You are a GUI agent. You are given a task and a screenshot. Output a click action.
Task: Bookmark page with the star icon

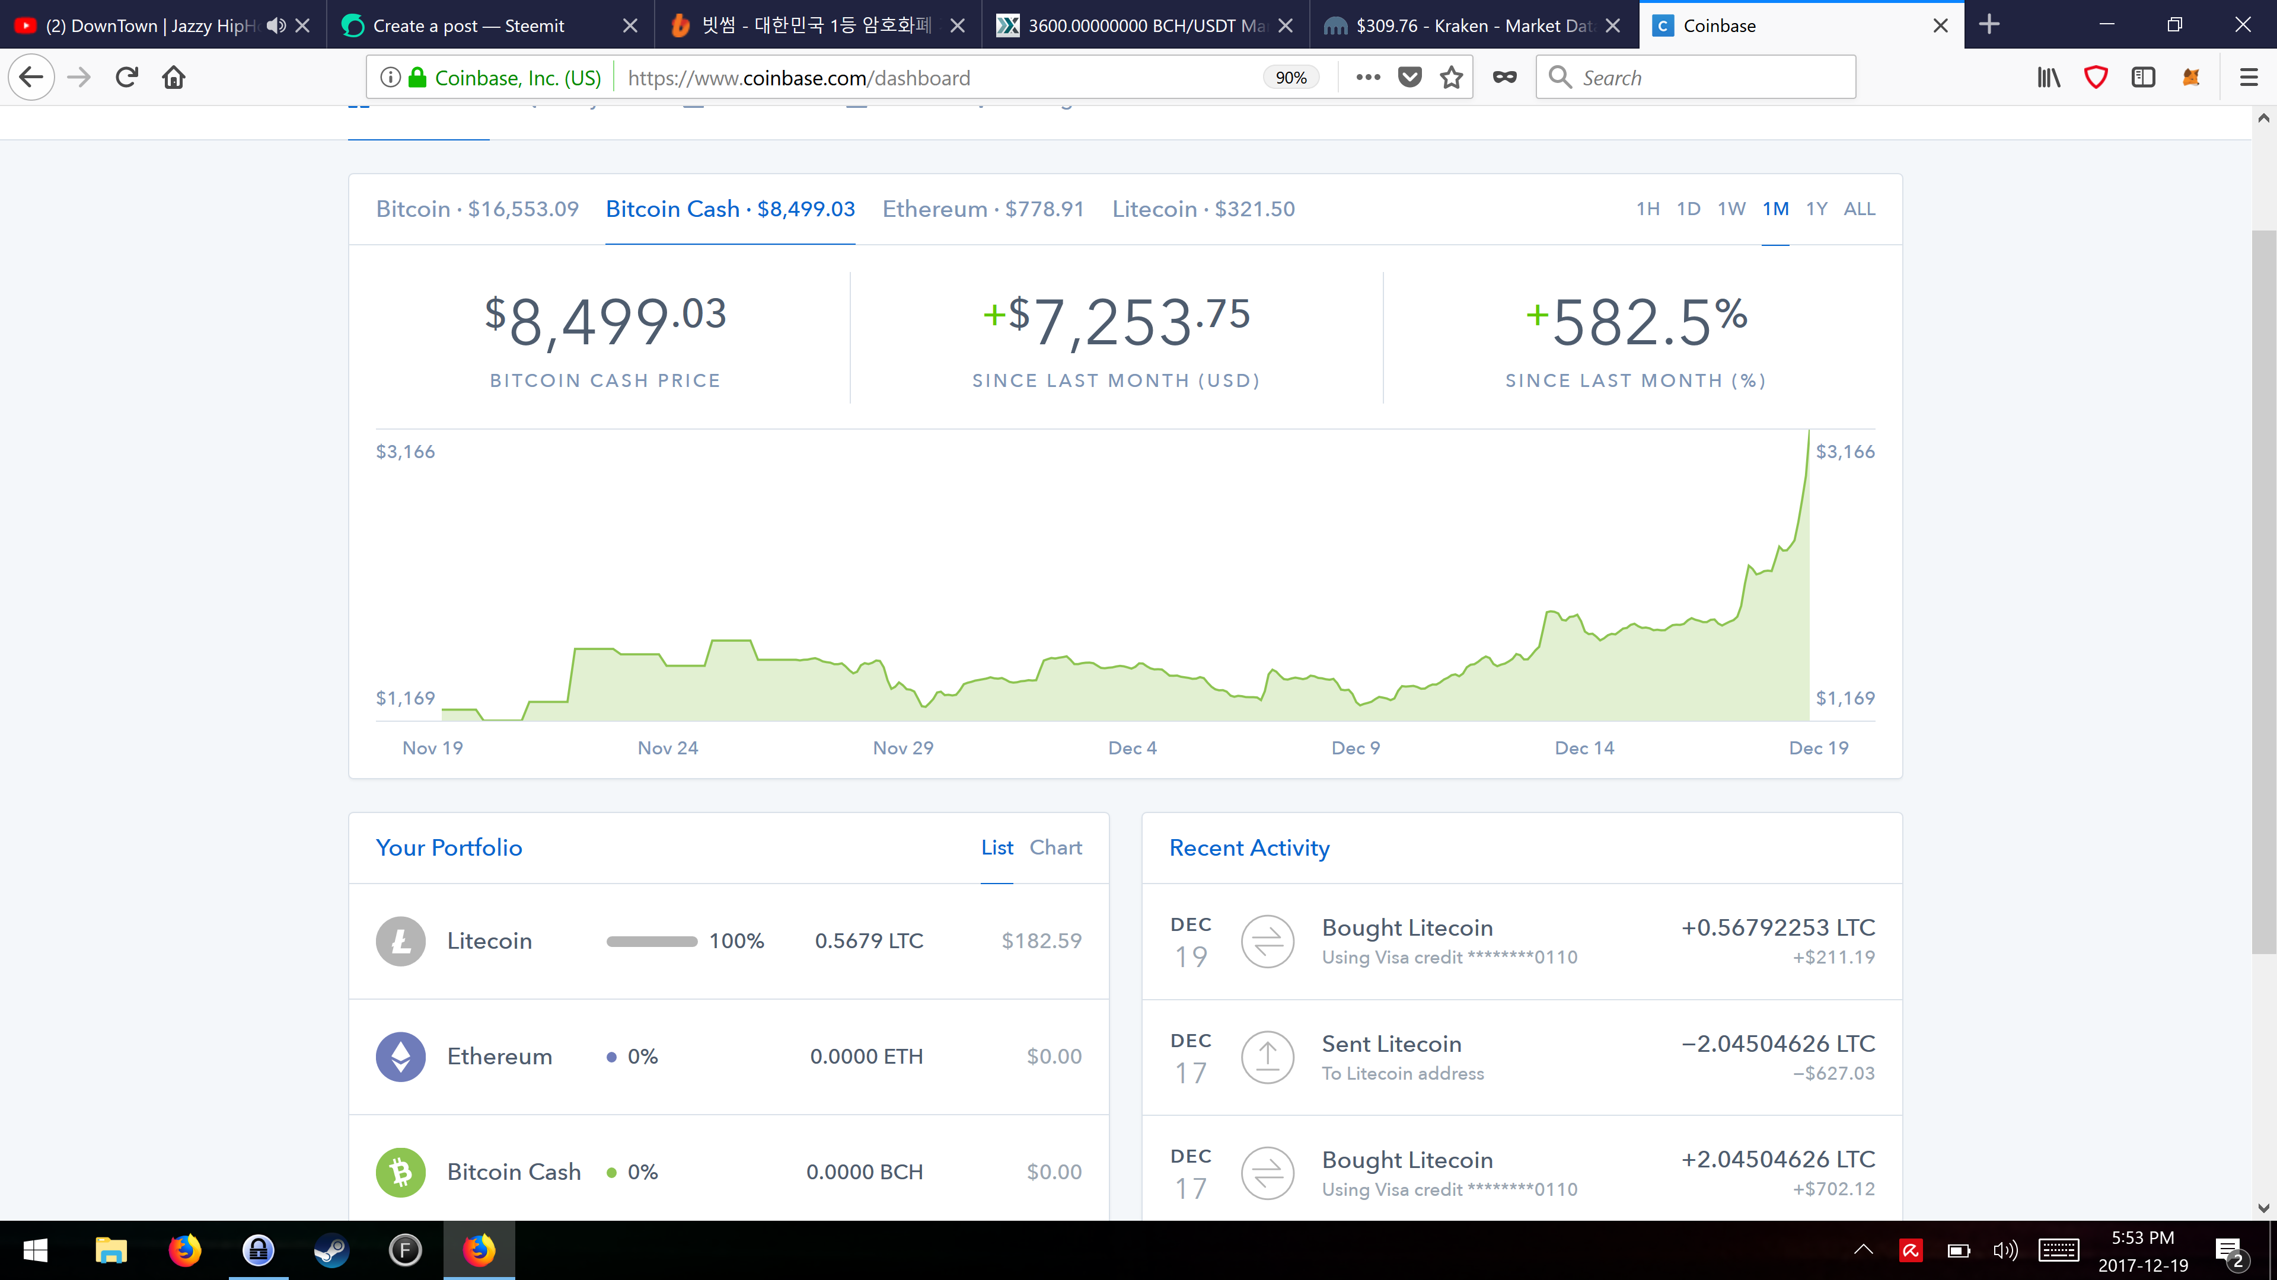[x=1452, y=78]
